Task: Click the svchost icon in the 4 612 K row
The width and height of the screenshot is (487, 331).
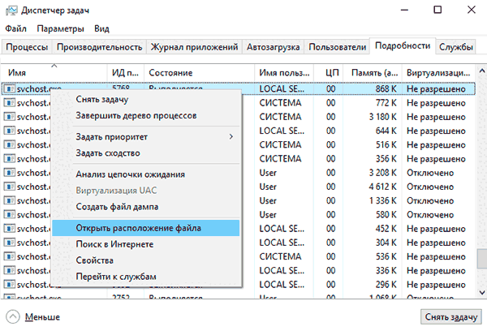Action: coord(10,187)
